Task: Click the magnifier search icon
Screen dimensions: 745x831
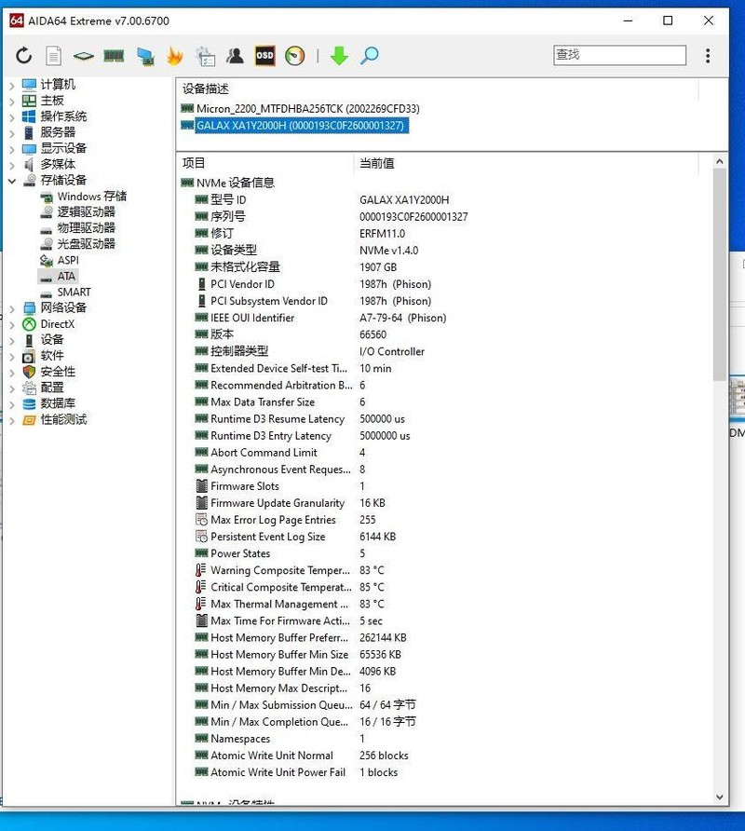Action: pos(370,56)
